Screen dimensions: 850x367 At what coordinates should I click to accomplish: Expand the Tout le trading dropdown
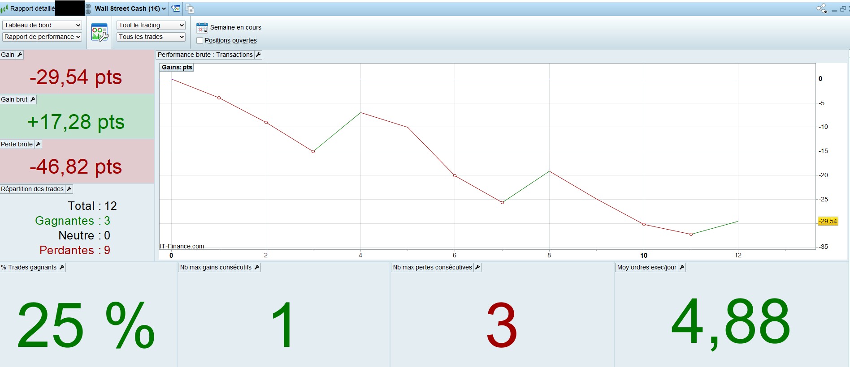point(151,25)
